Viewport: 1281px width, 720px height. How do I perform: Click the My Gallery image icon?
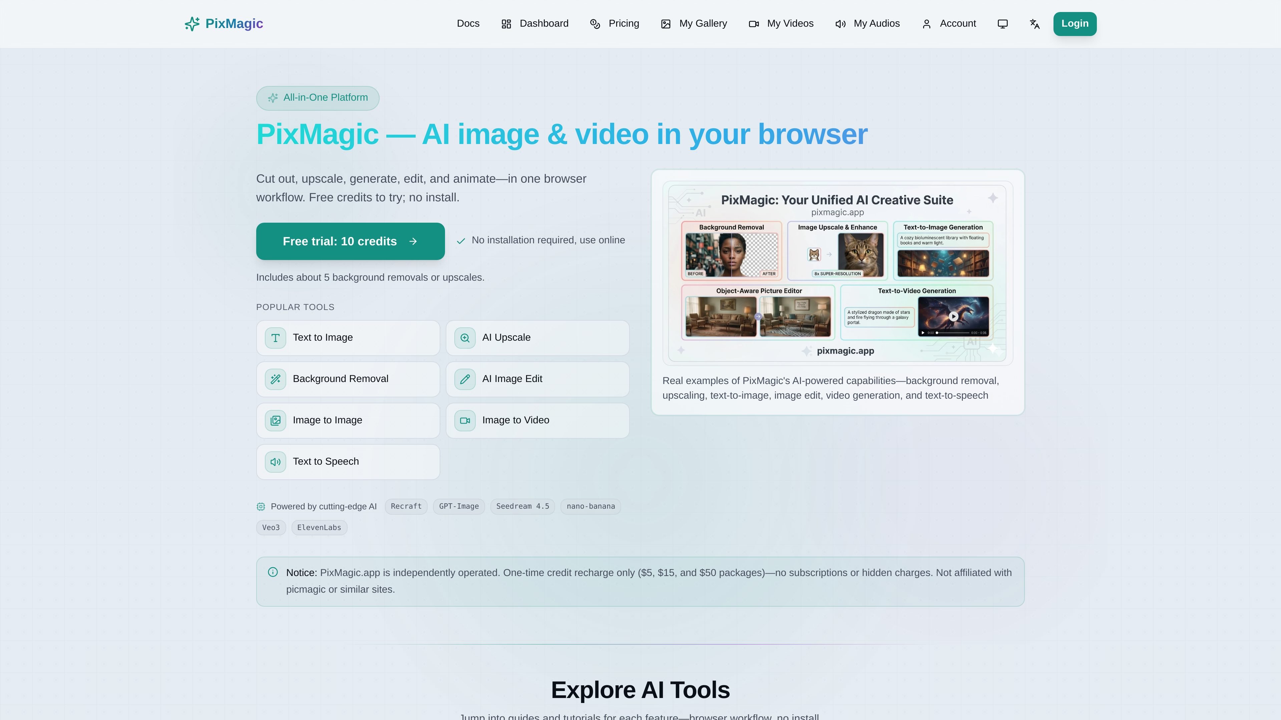(x=666, y=24)
